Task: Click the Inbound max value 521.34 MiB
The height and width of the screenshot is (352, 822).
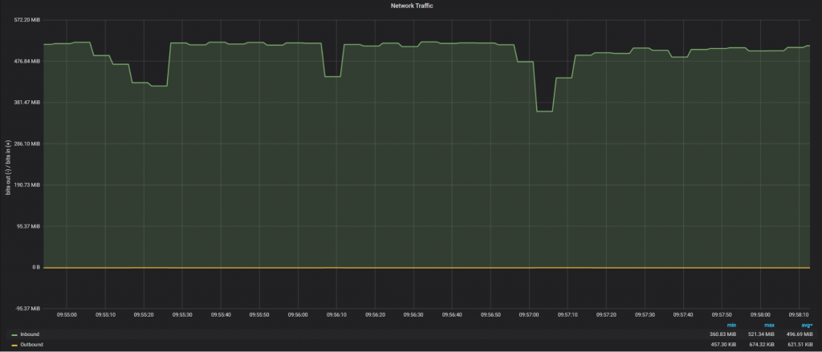Action: (763, 334)
